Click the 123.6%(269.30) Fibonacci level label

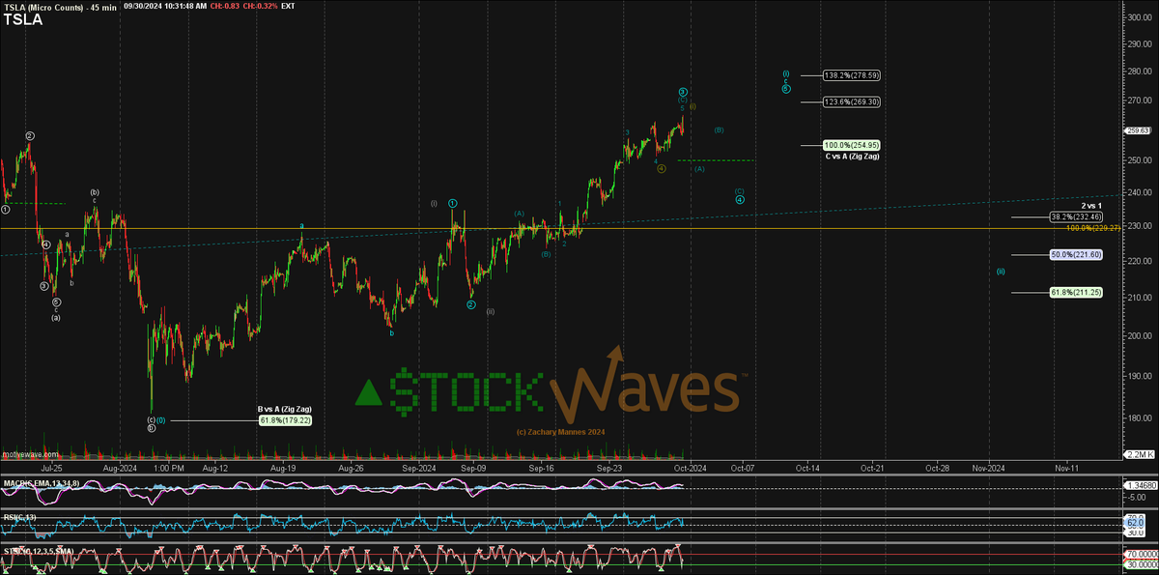click(851, 101)
